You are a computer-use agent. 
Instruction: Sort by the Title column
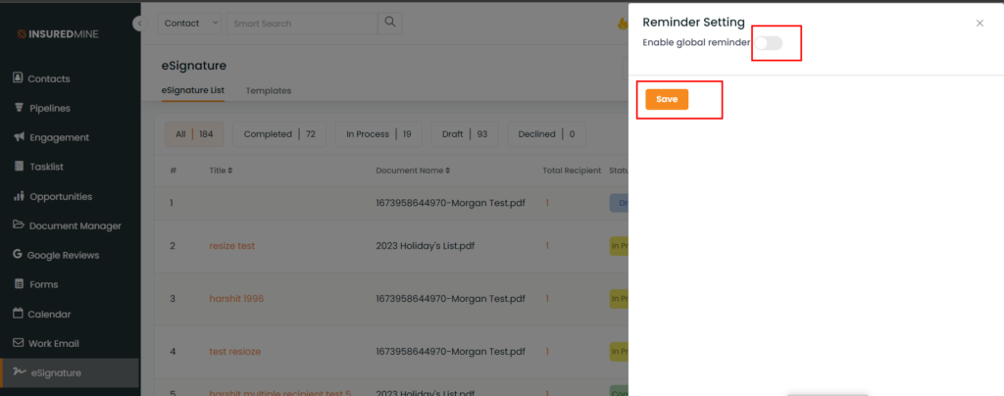tap(221, 171)
